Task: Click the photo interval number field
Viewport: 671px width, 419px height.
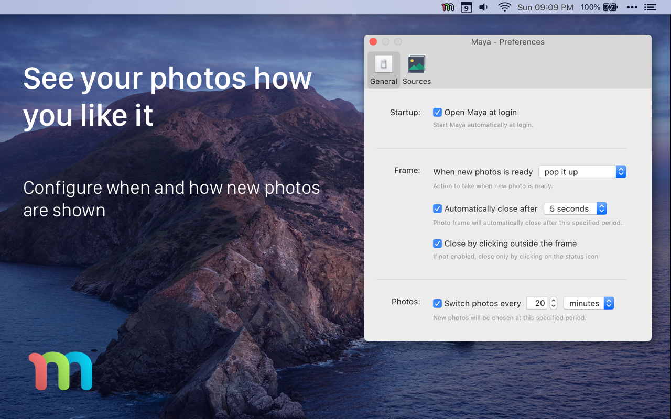Action: coord(537,303)
